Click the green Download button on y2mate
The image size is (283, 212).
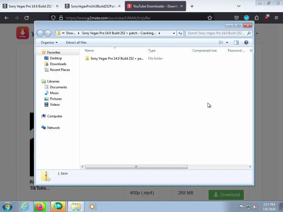click(226, 195)
